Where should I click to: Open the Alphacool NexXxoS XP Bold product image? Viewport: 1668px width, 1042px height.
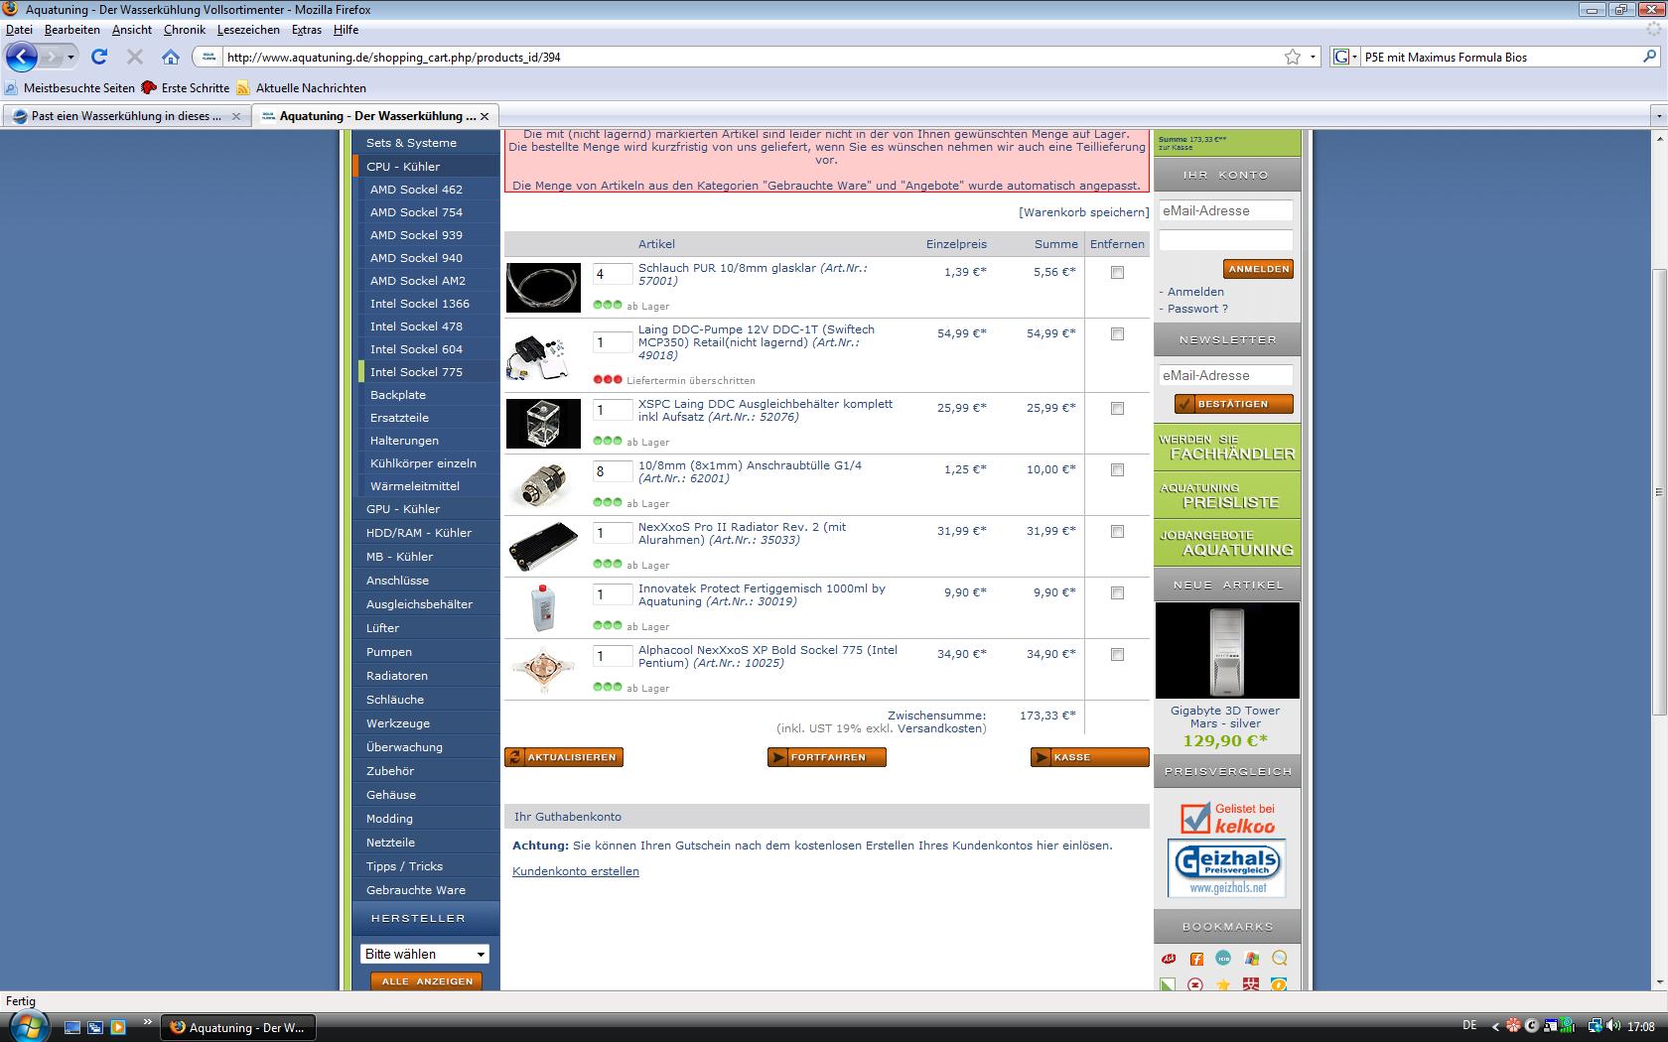[x=543, y=669]
